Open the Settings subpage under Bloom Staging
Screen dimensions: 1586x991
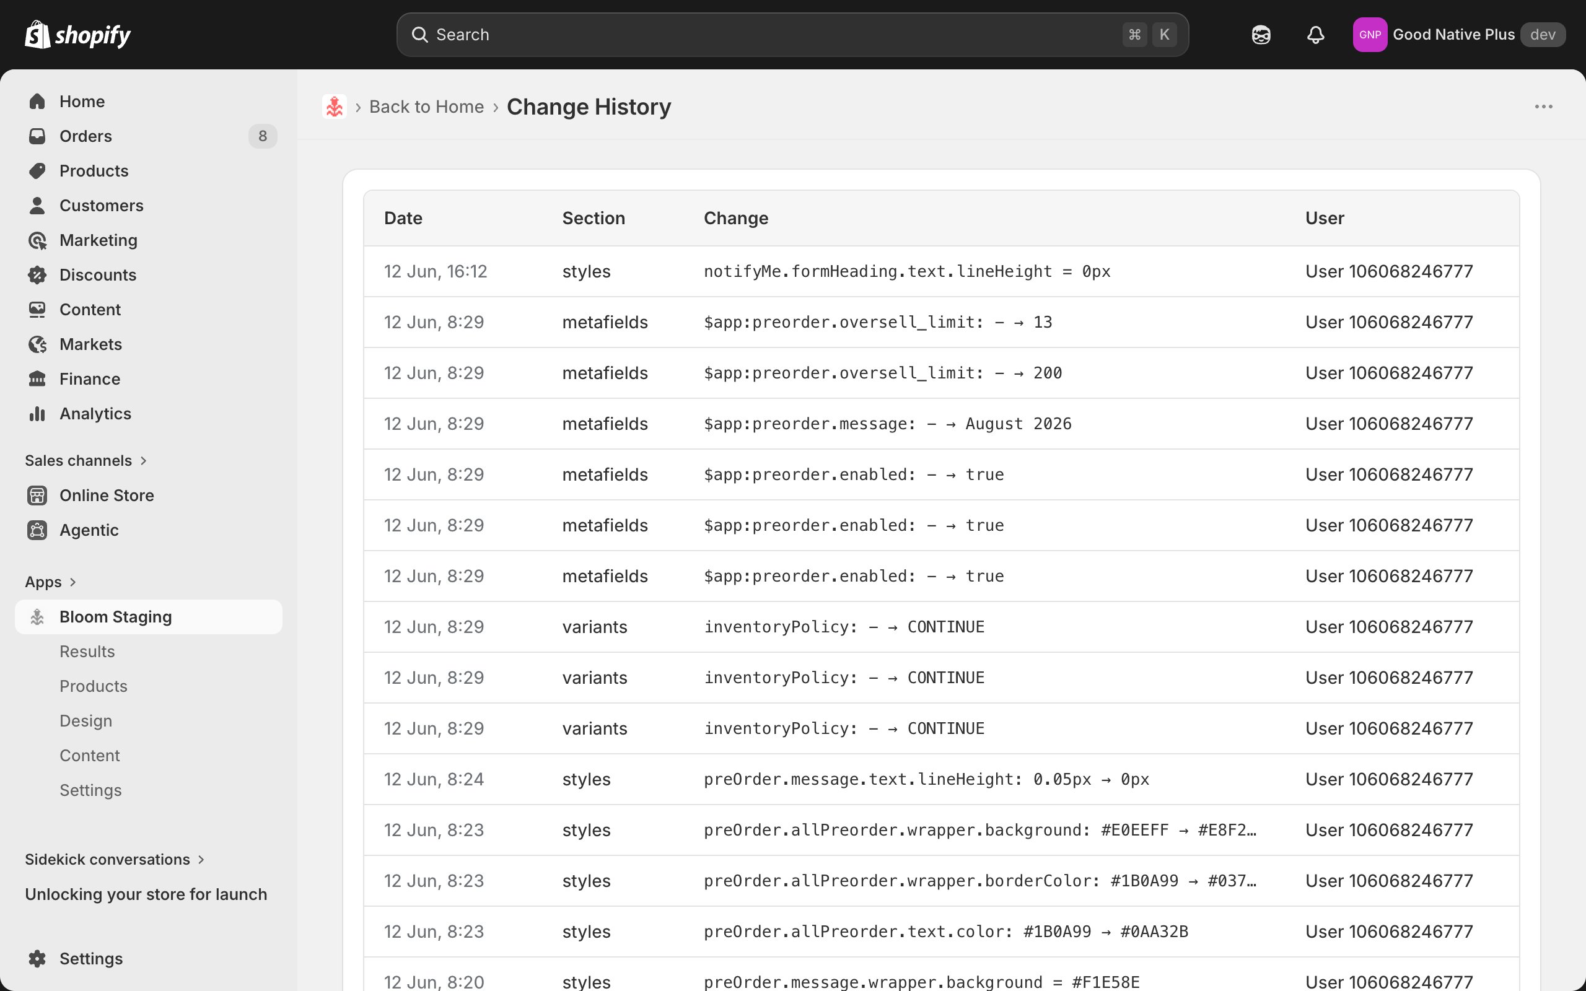90,791
